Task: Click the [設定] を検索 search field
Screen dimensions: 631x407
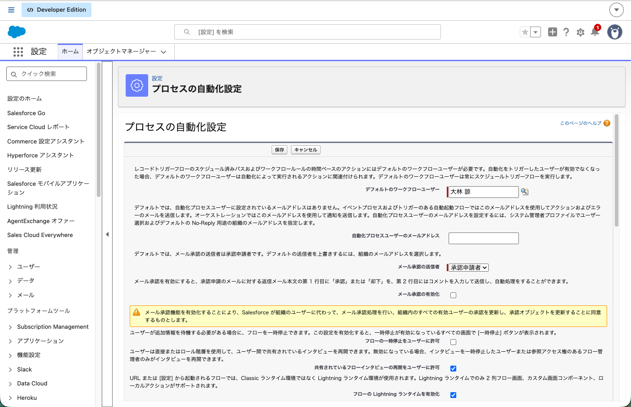Action: (308, 32)
